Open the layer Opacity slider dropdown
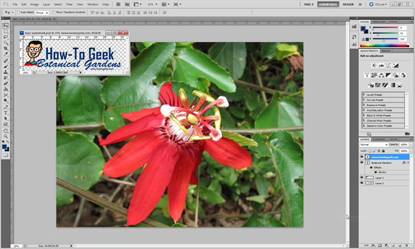The image size is (415, 249). point(411,145)
